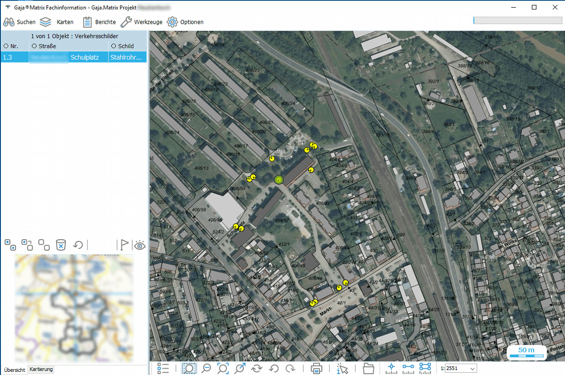Image resolution: width=565 pixels, height=375 pixels.
Task: Select the Schild column radio button
Action: point(114,46)
